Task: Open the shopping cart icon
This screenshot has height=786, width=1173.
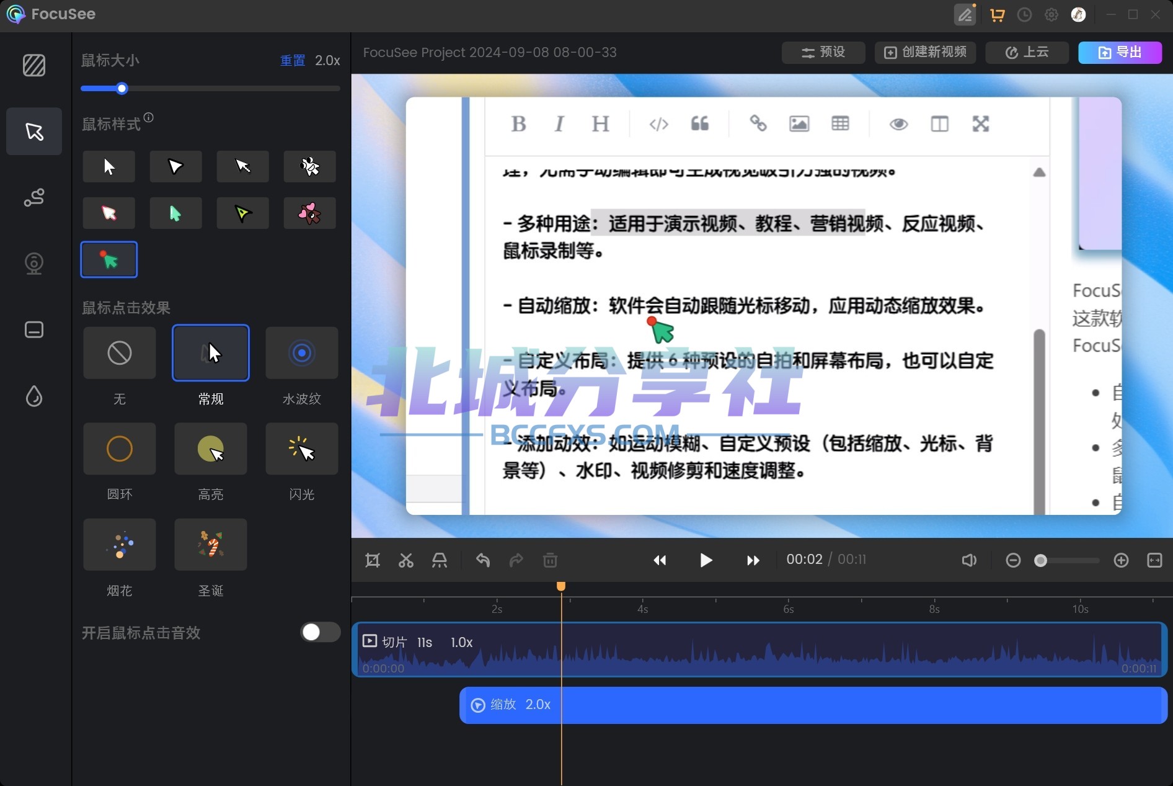Action: click(998, 15)
